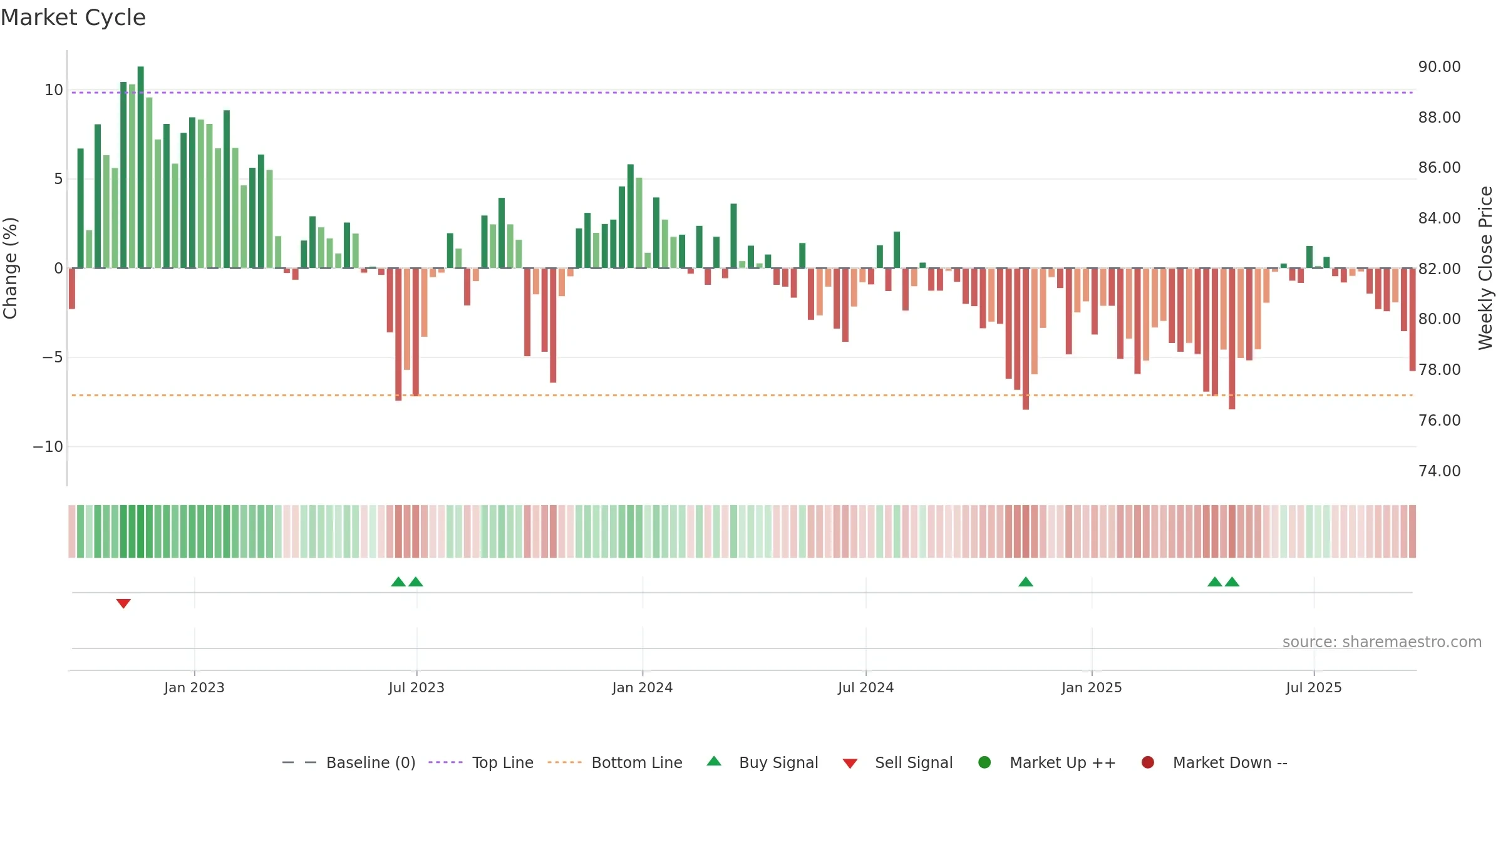Toggle the Bottom Line legend item
This screenshot has width=1503, height=845.
(615, 762)
